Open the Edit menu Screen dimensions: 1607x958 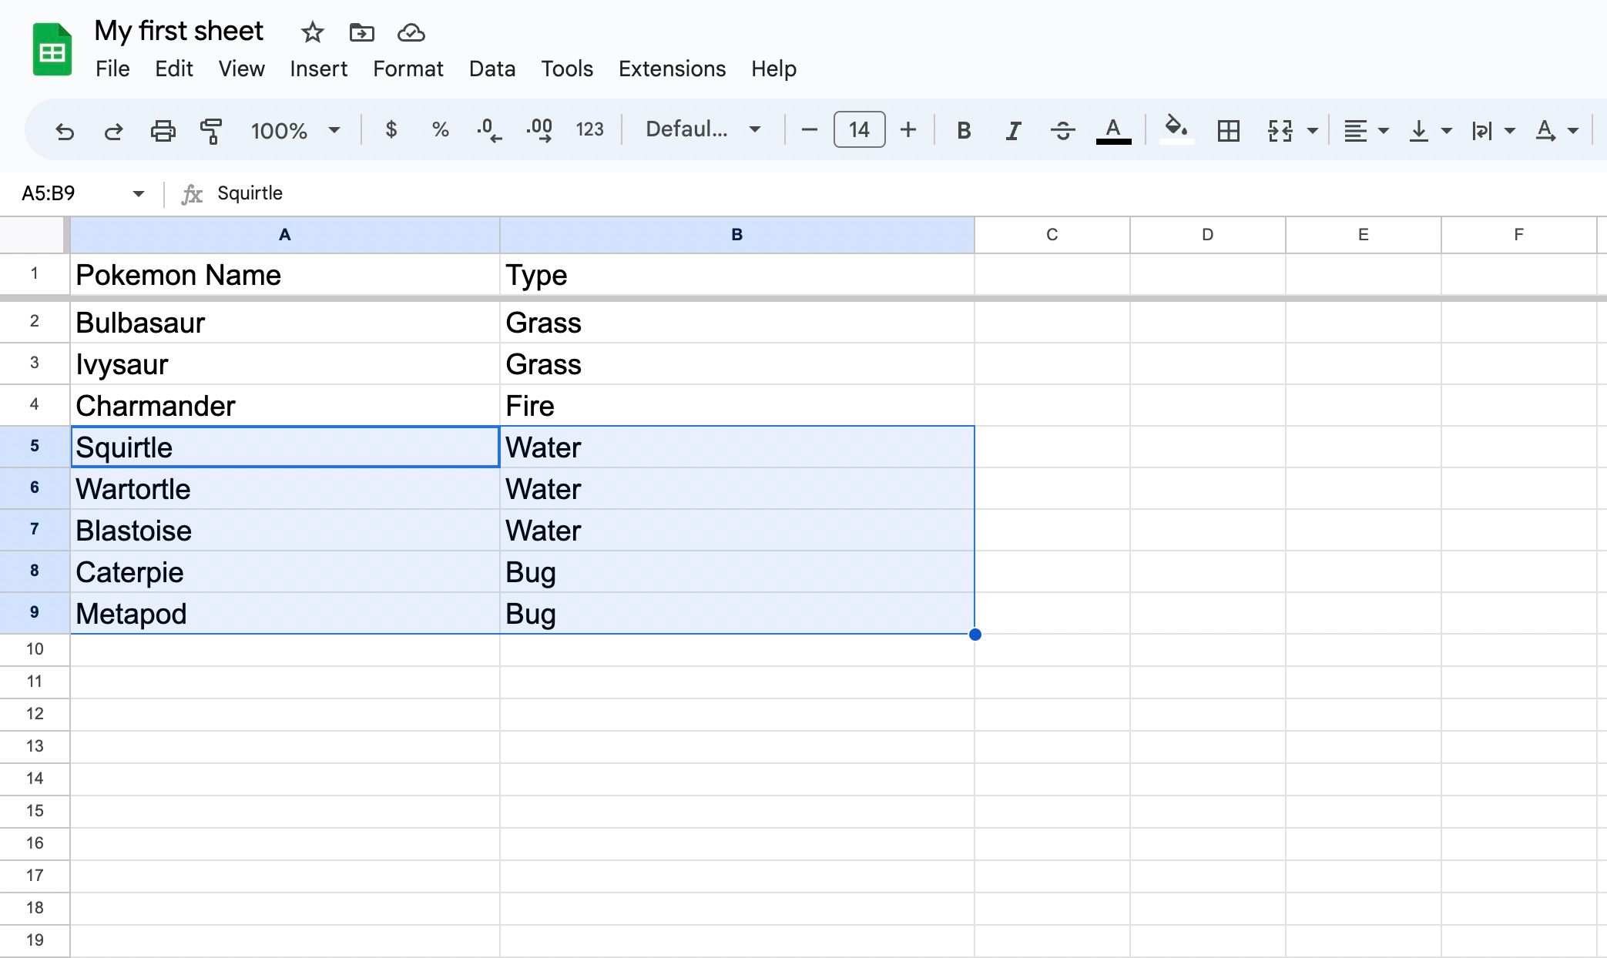174,69
